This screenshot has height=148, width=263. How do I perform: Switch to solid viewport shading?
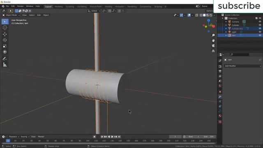coord(204,15)
